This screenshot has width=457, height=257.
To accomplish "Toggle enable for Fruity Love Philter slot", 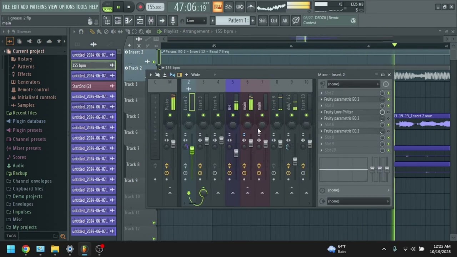I will [x=388, y=112].
